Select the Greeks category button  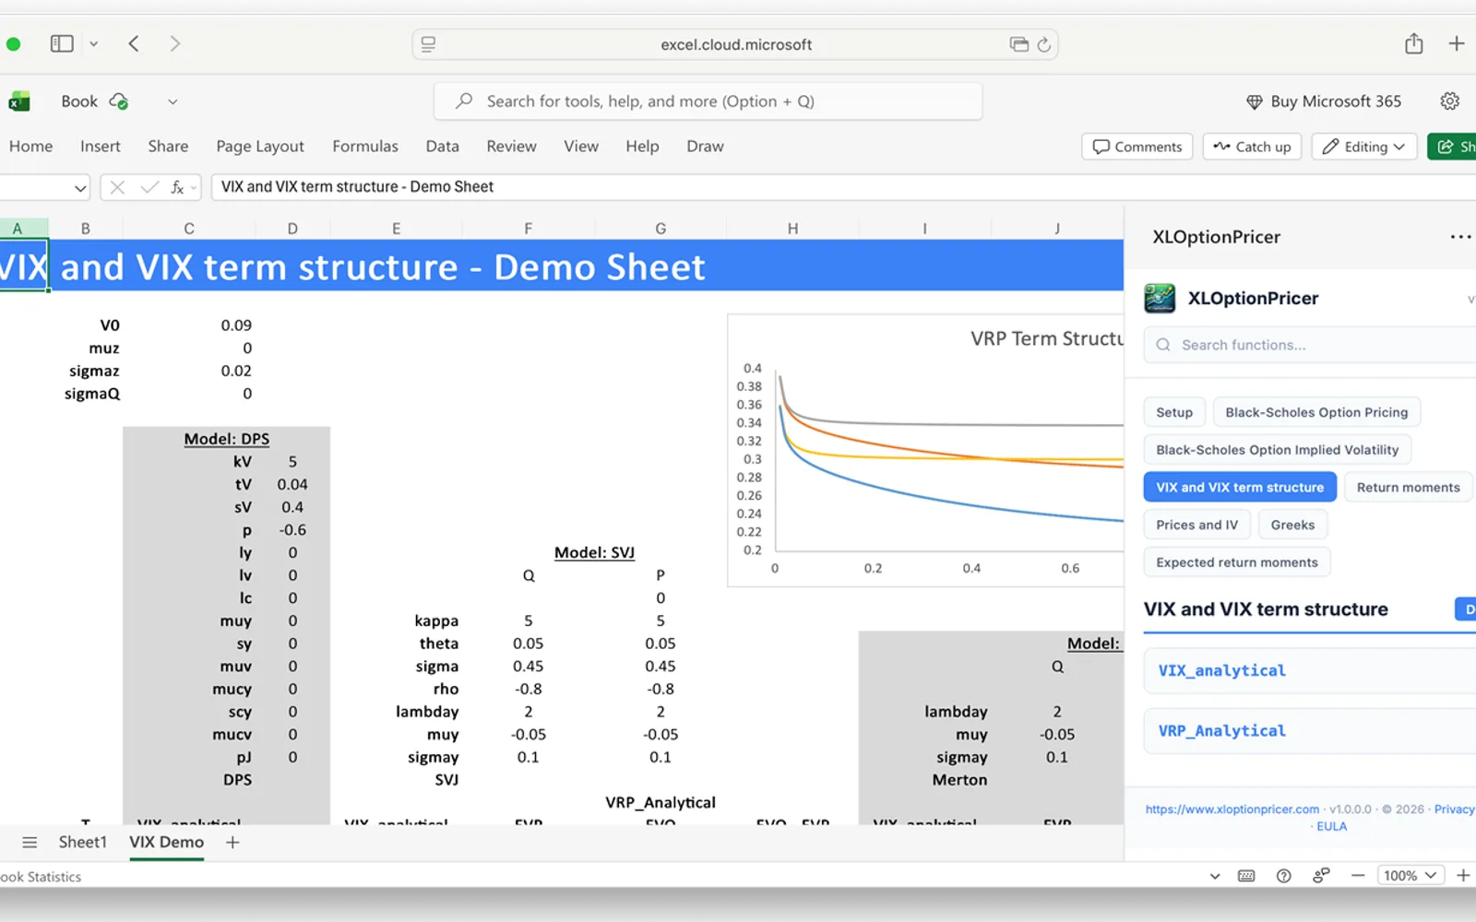pyautogui.click(x=1292, y=525)
